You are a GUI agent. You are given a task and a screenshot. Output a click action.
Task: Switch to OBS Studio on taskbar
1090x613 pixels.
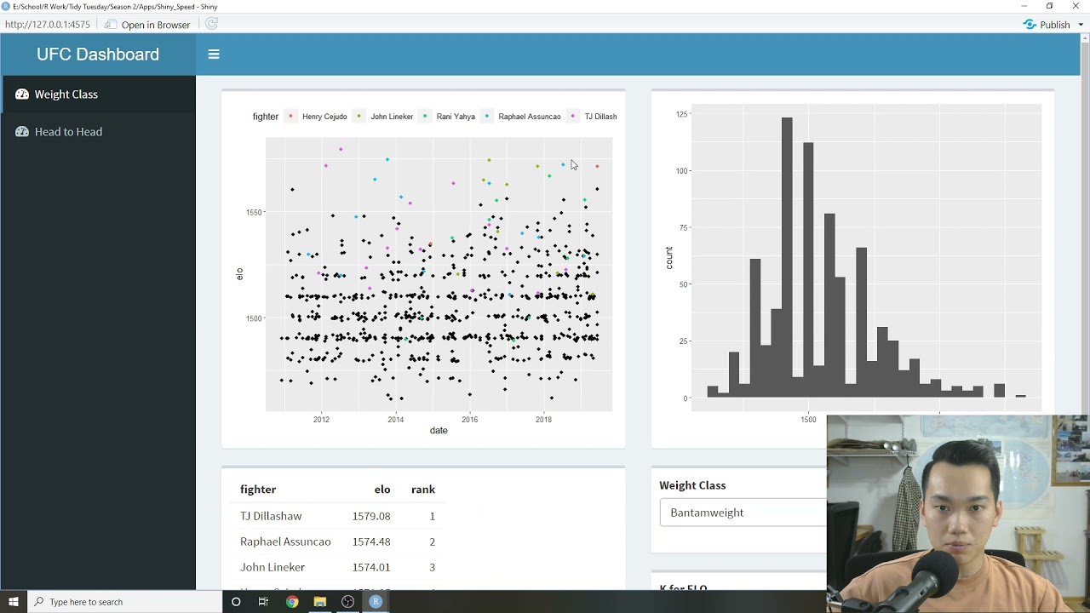tap(347, 602)
